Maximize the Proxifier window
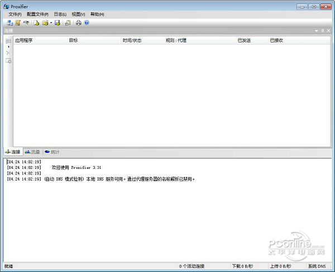This screenshot has width=335, height=272. point(314,7)
